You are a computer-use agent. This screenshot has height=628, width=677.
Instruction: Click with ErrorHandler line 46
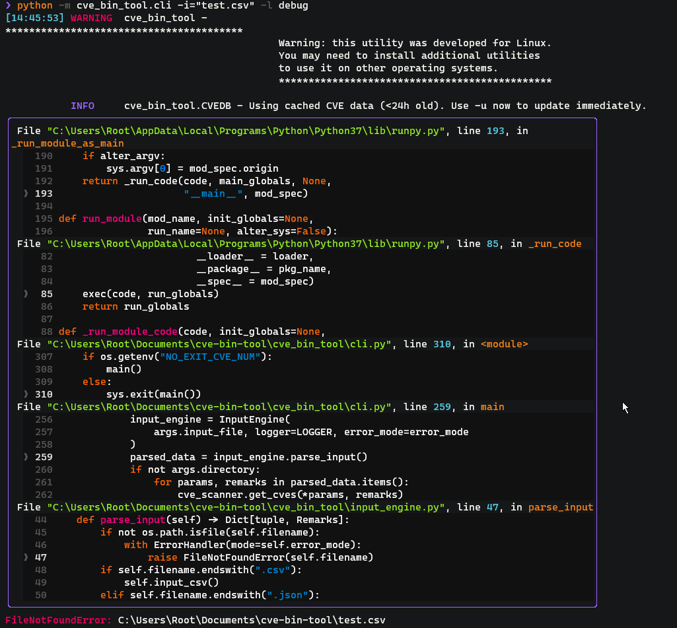(242, 545)
